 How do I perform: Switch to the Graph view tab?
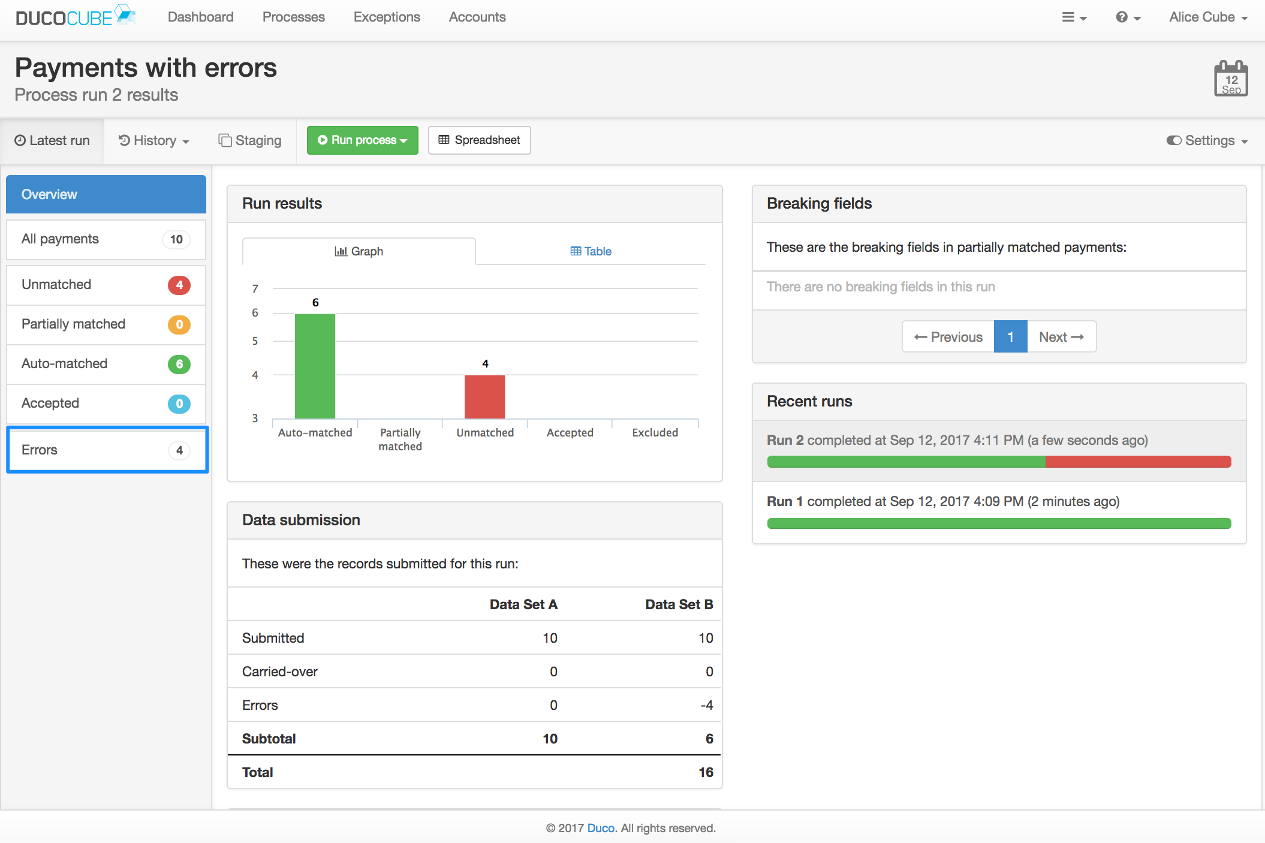coord(359,251)
